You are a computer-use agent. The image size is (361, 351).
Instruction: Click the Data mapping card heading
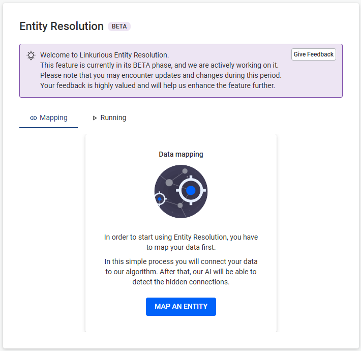[181, 154]
